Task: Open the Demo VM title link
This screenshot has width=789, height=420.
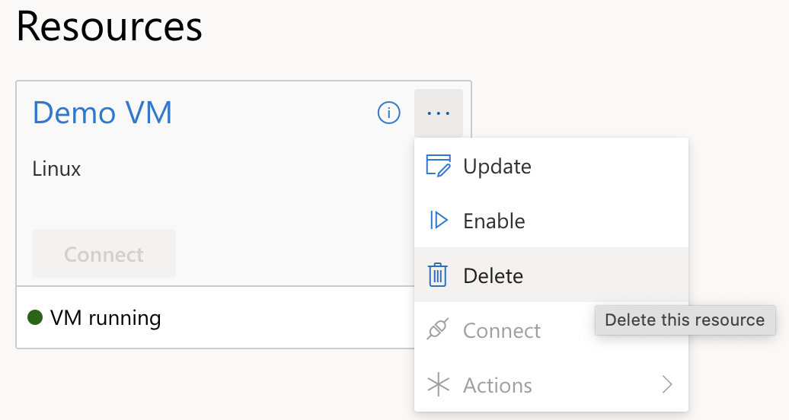Action: tap(102, 113)
